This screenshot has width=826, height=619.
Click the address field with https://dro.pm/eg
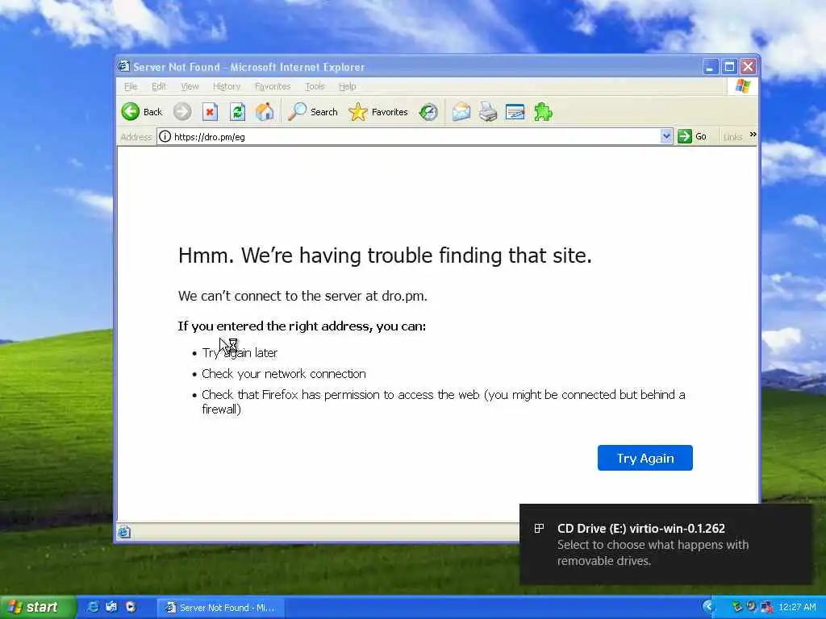click(415, 136)
